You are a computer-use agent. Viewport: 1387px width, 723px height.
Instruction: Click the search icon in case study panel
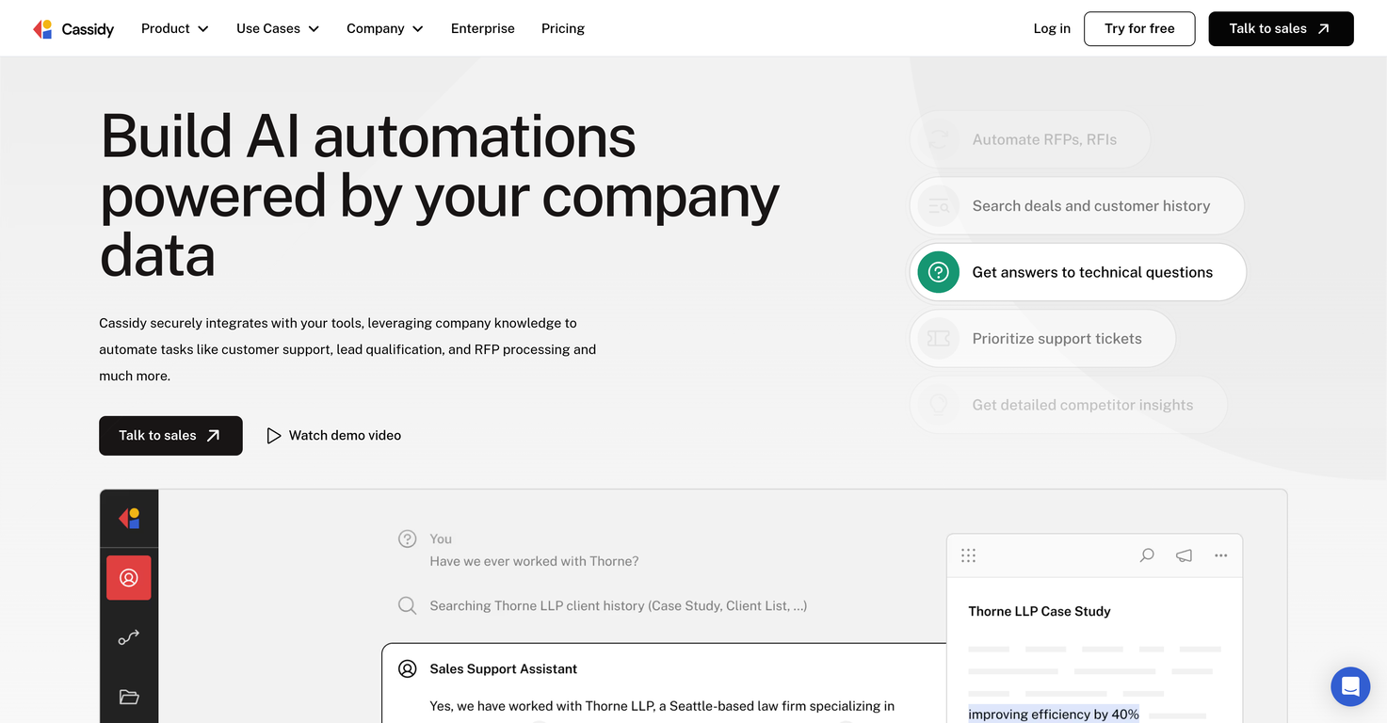[x=1146, y=555]
